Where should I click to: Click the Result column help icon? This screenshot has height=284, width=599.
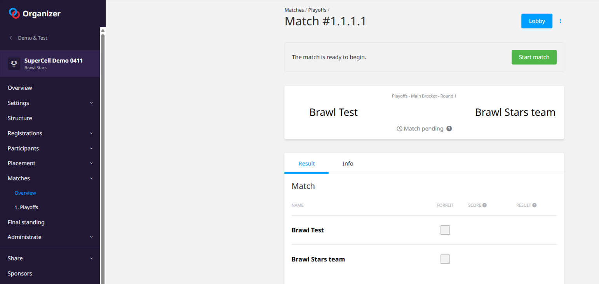click(x=535, y=205)
